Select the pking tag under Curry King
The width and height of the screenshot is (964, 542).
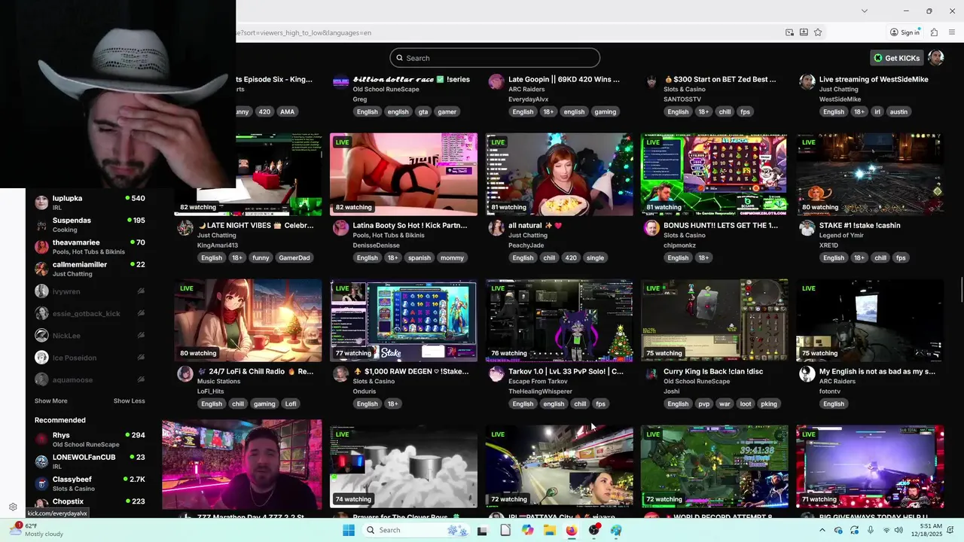(x=769, y=404)
